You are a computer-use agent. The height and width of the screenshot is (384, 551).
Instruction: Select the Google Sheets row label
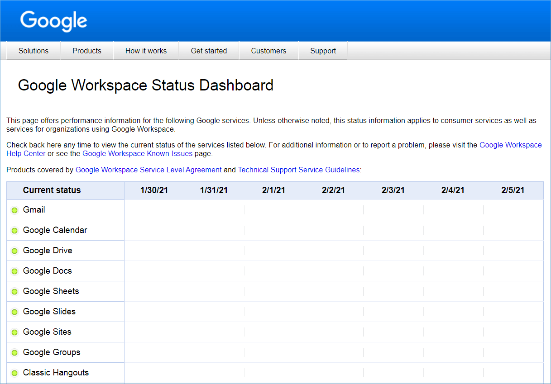tap(51, 291)
